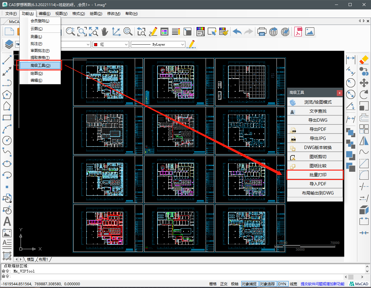Open the 视图(V) menu
The height and width of the screenshot is (288, 371).
tap(61, 14)
